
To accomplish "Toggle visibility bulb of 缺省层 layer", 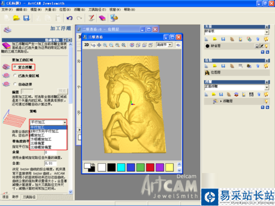I will tap(266, 46).
